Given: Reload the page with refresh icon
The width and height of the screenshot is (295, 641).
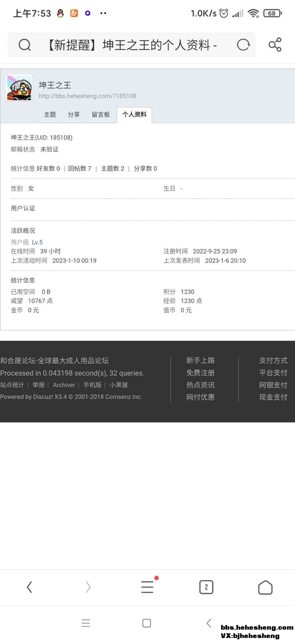Looking at the screenshot, I should [x=243, y=45].
